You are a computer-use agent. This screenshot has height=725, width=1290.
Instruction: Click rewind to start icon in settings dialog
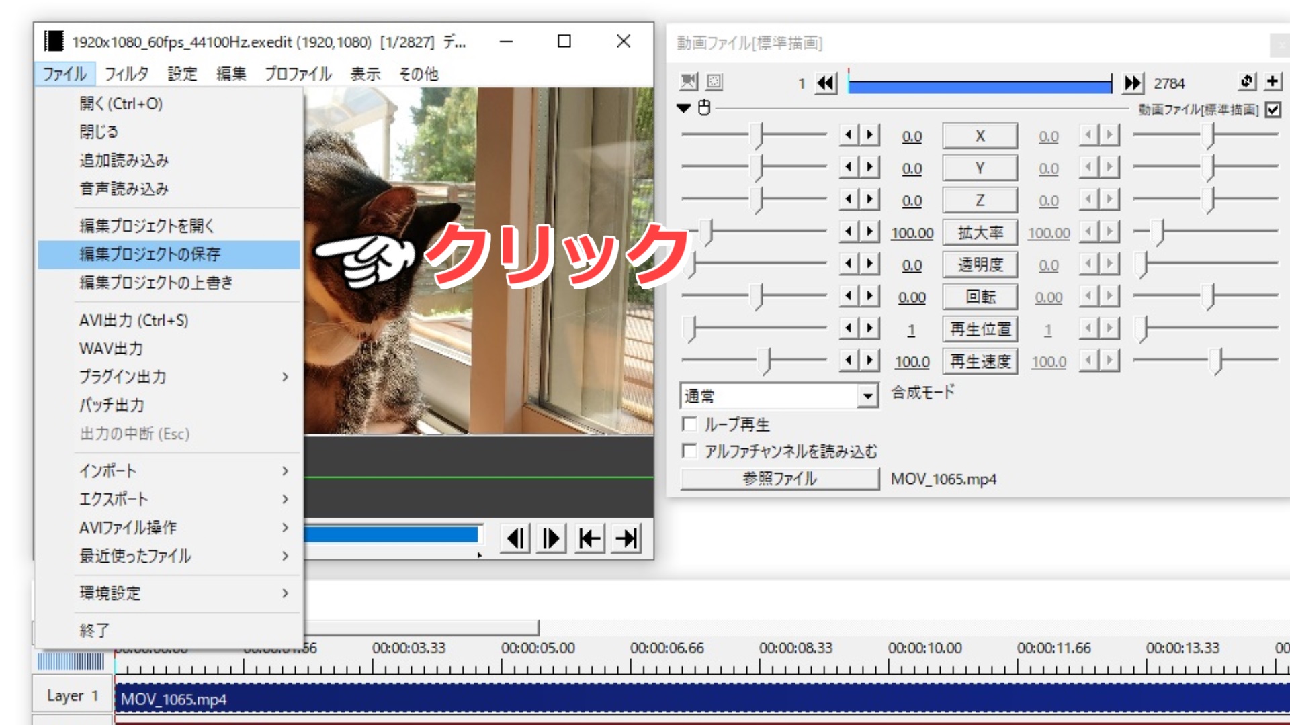coord(826,83)
